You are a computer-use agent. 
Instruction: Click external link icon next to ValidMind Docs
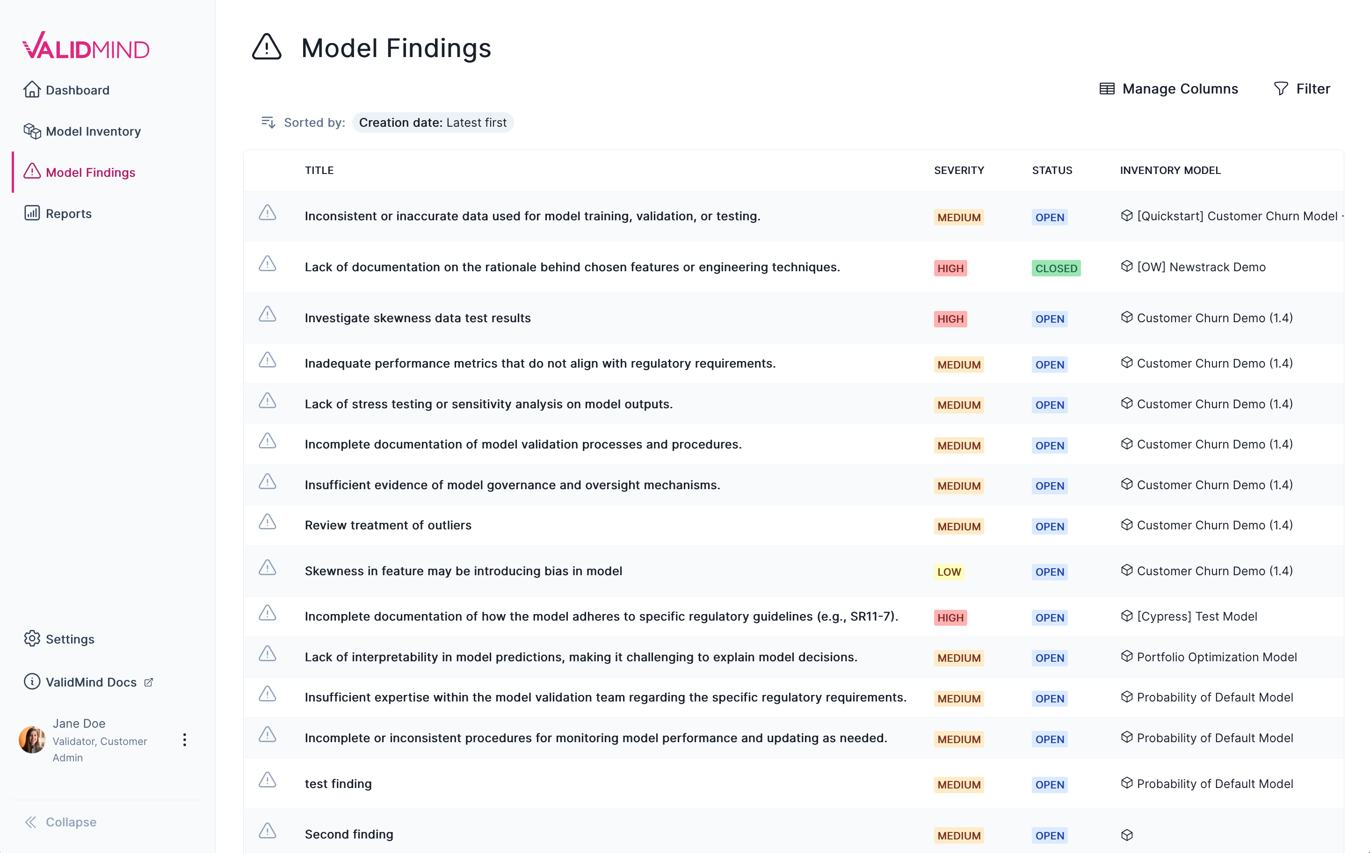coord(149,682)
